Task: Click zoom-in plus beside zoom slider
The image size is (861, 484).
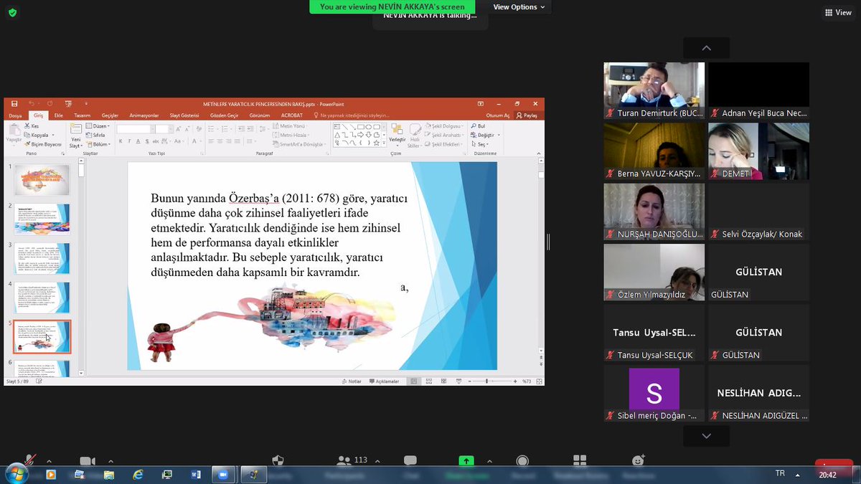Action: click(x=514, y=381)
